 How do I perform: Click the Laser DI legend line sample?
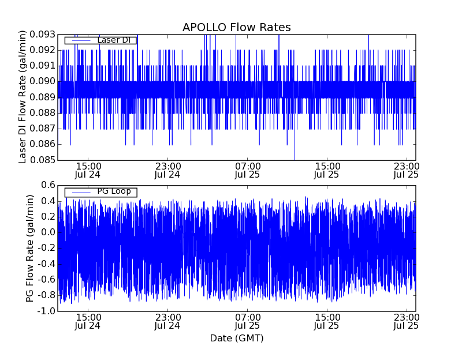[81, 40]
